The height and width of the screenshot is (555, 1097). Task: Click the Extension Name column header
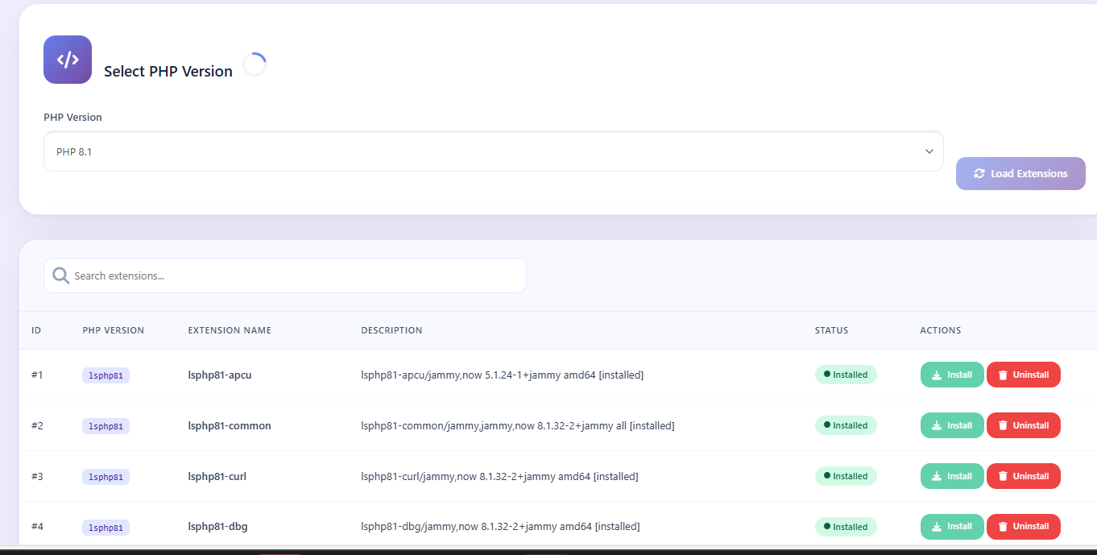tap(230, 330)
